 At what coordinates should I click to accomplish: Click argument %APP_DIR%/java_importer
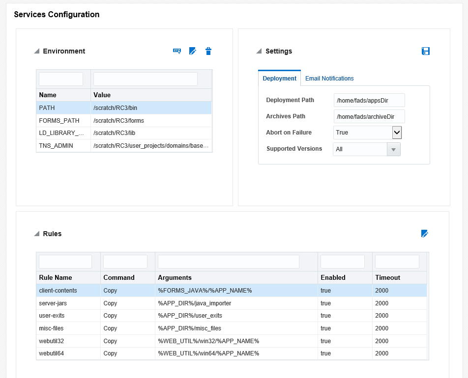(x=194, y=303)
